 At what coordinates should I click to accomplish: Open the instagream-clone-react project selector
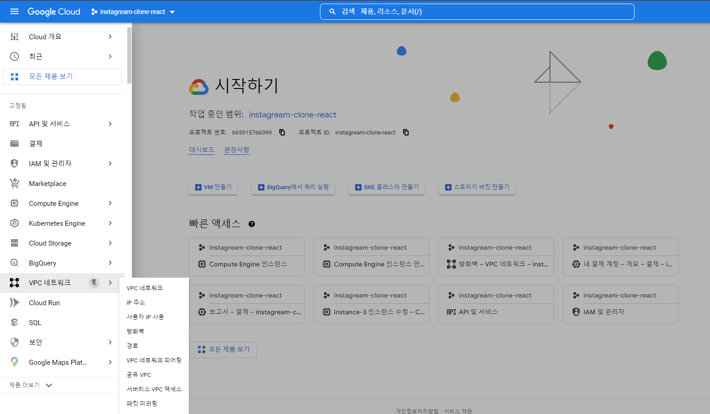pyautogui.click(x=133, y=12)
